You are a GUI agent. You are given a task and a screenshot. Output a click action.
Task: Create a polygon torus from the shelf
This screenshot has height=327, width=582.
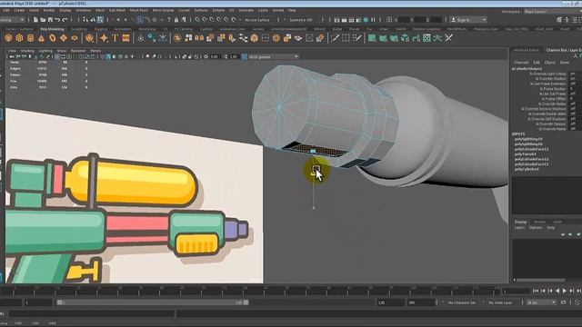(x=53, y=38)
